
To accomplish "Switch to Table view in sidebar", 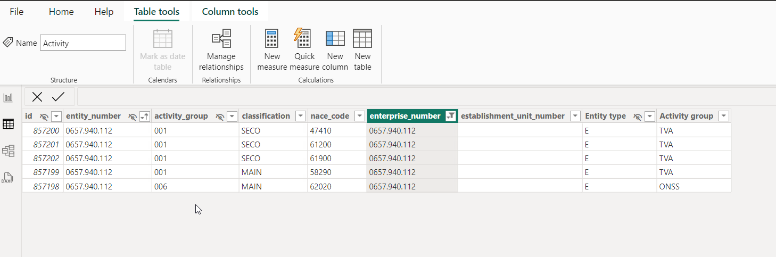I will (x=9, y=124).
